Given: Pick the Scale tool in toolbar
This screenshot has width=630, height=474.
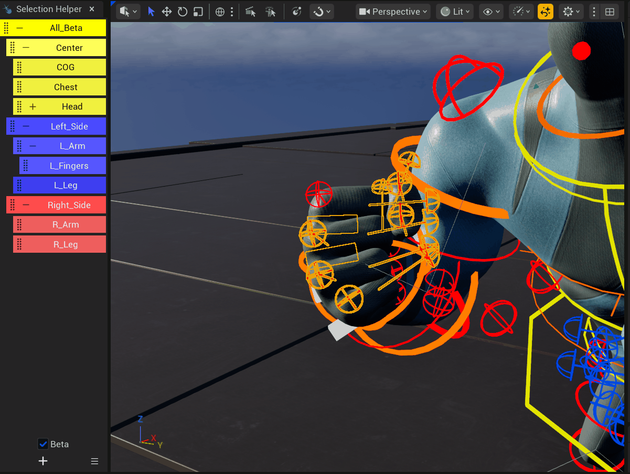Looking at the screenshot, I should tap(198, 12).
